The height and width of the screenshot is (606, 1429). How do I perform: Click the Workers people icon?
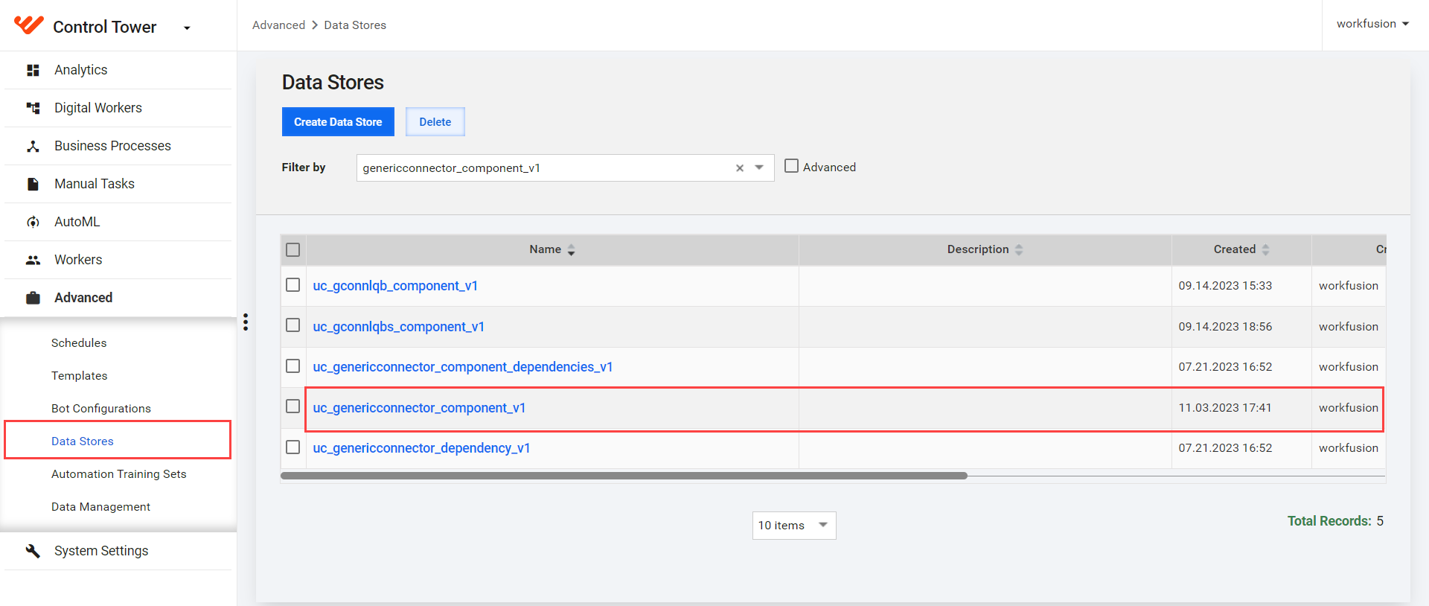coord(33,260)
